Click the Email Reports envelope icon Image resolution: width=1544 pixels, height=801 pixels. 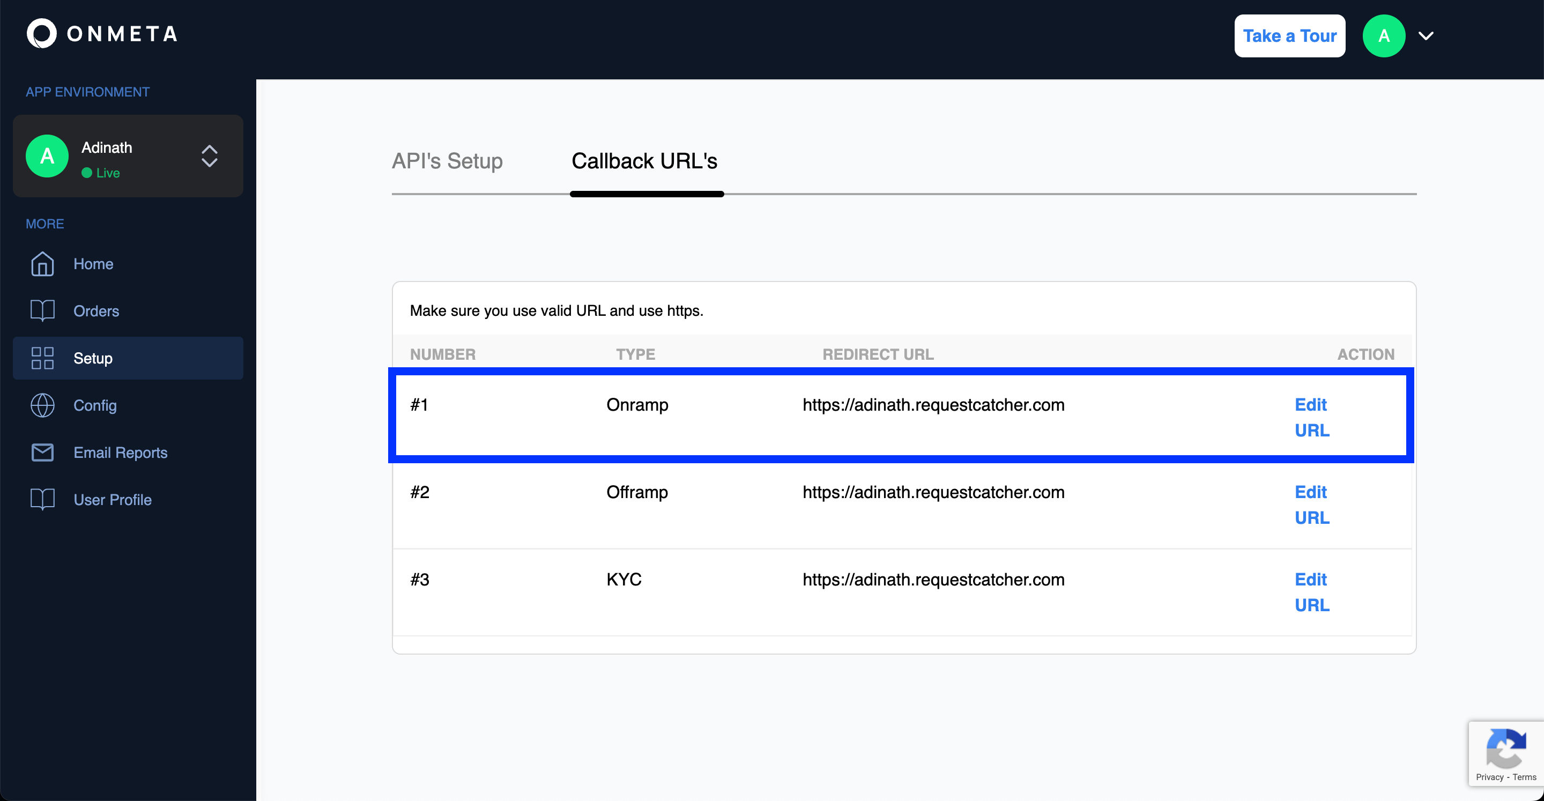pos(42,452)
